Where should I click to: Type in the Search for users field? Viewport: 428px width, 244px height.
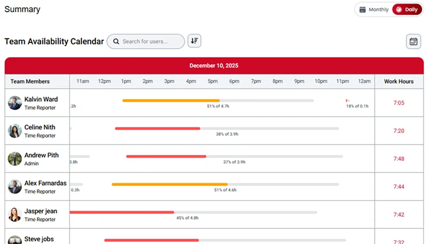152,42
